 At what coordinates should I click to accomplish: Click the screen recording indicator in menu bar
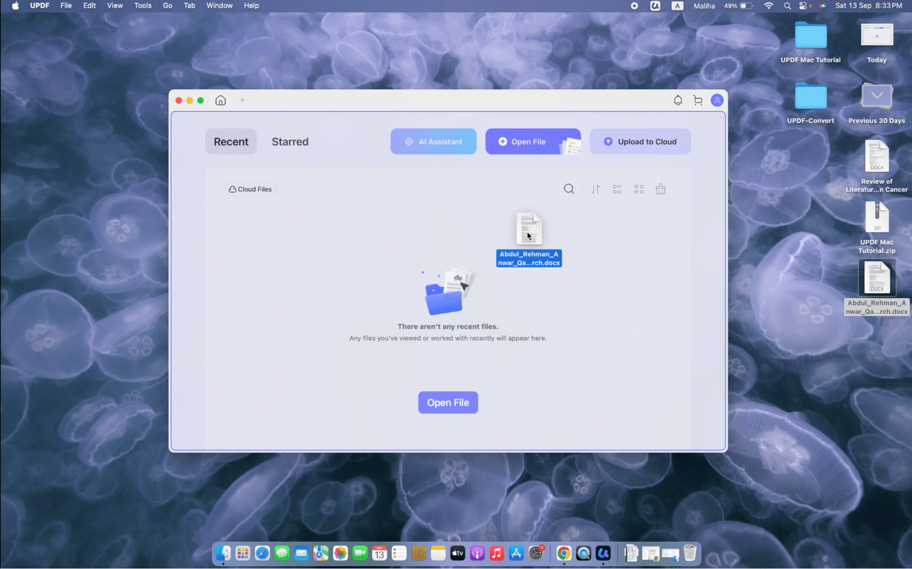click(x=634, y=6)
